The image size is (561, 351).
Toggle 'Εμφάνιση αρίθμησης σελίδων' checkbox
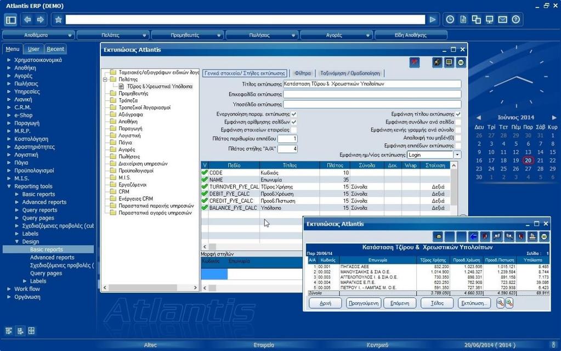(294, 122)
